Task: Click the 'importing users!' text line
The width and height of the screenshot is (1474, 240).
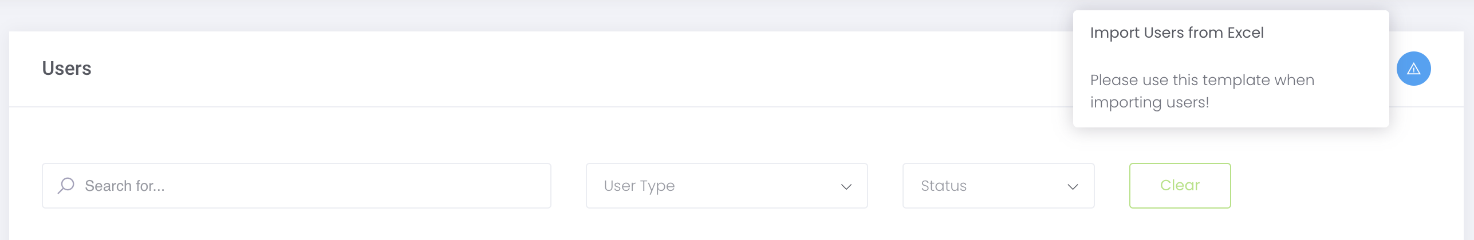Action: pos(1149,102)
